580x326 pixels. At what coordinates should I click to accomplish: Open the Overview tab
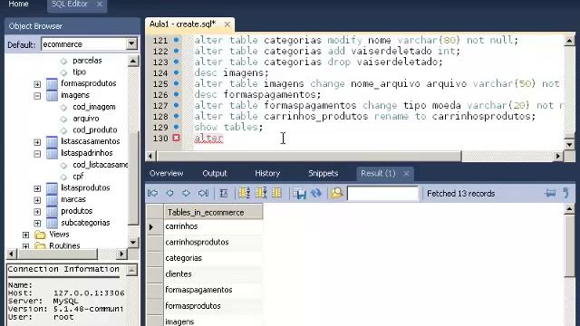pos(166,173)
